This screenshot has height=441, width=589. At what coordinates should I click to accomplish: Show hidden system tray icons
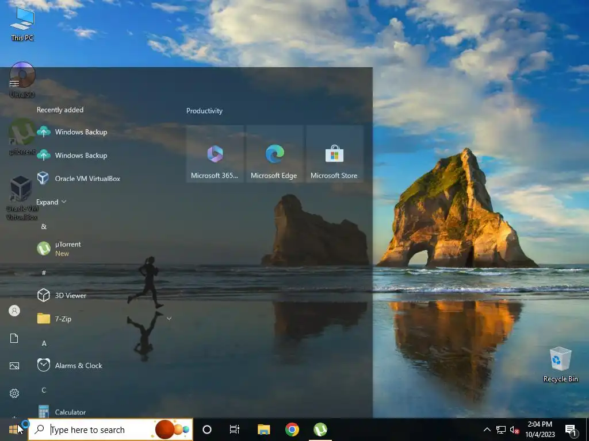(x=487, y=430)
